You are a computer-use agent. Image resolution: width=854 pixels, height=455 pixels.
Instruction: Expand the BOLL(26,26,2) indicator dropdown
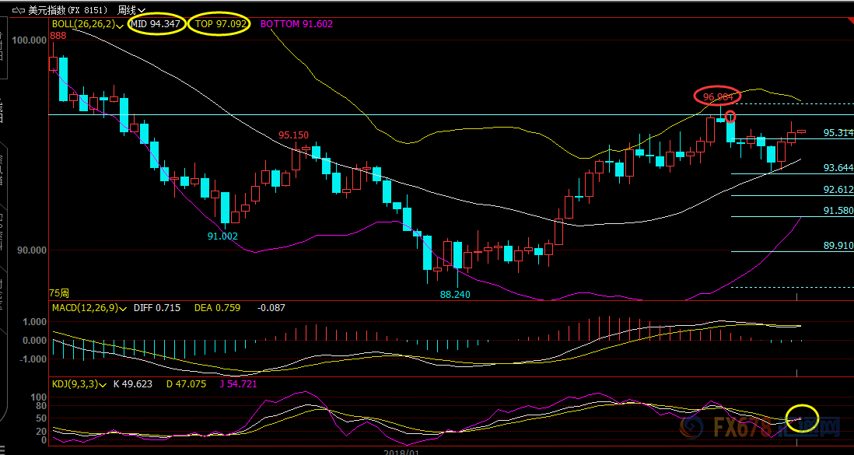click(x=120, y=25)
